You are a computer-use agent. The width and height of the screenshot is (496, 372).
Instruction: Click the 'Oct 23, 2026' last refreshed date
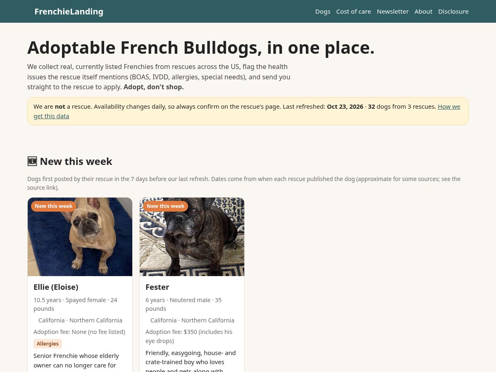point(345,107)
